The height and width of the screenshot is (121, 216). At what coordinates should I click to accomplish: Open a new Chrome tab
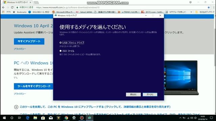tap(36, 2)
